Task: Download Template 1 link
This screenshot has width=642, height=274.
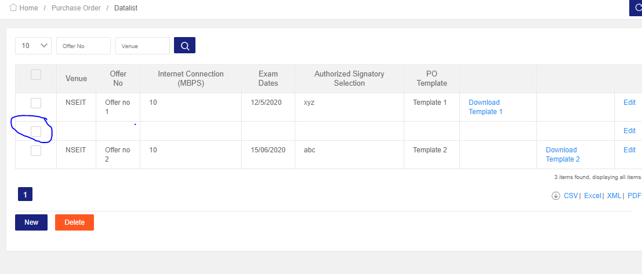Action: click(x=485, y=107)
